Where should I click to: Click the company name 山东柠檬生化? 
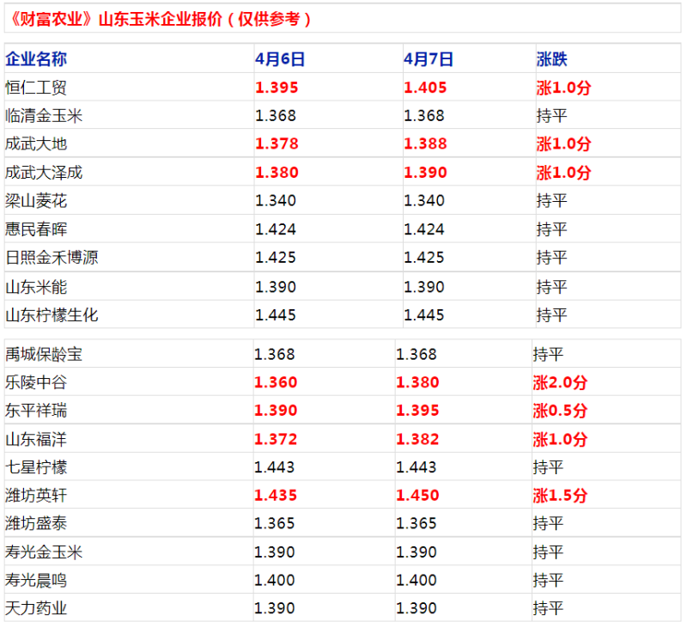[52, 315]
